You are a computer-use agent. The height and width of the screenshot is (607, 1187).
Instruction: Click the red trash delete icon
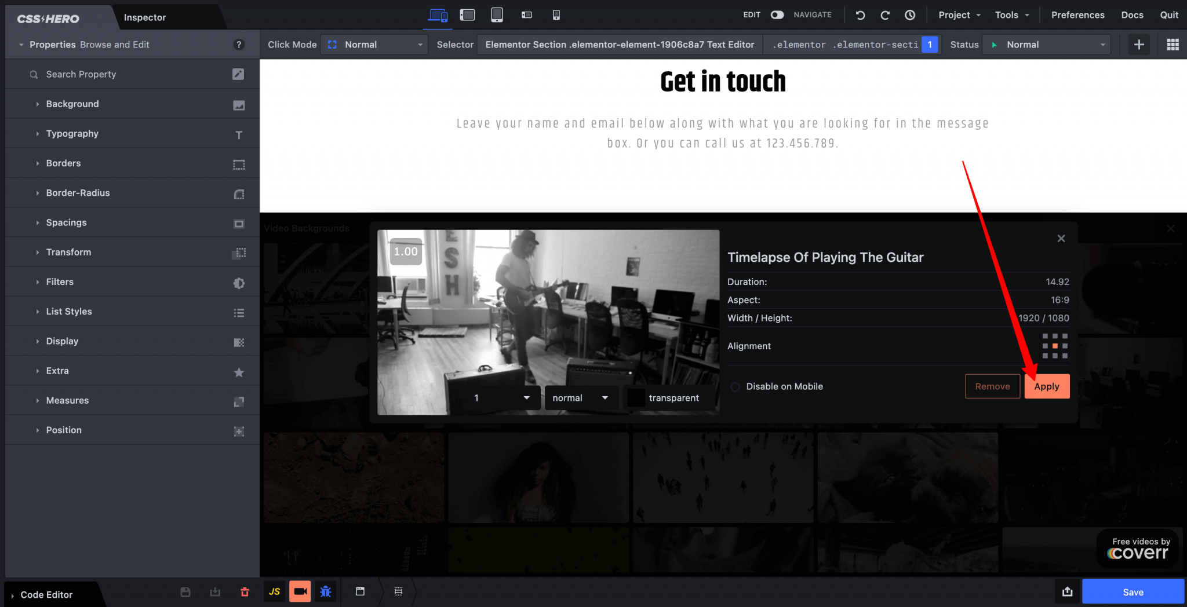click(x=244, y=592)
